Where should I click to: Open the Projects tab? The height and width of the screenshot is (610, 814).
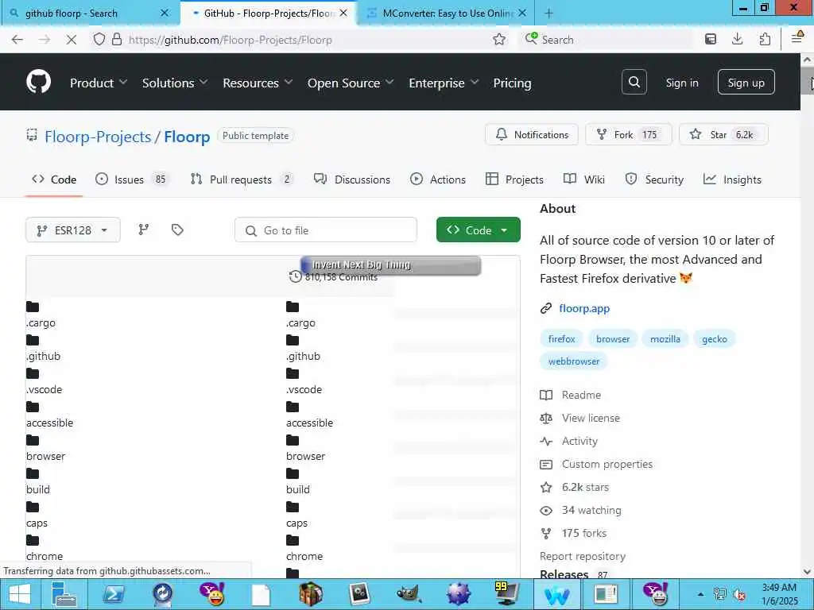514,180
